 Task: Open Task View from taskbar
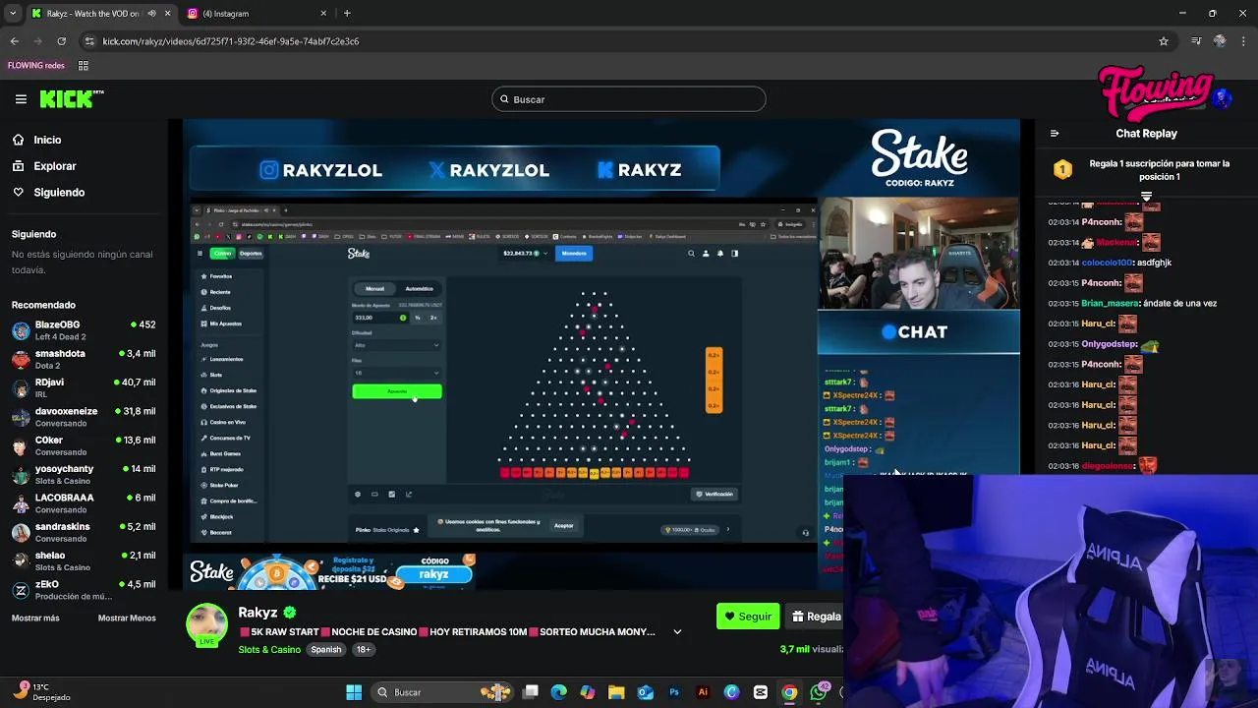click(531, 692)
